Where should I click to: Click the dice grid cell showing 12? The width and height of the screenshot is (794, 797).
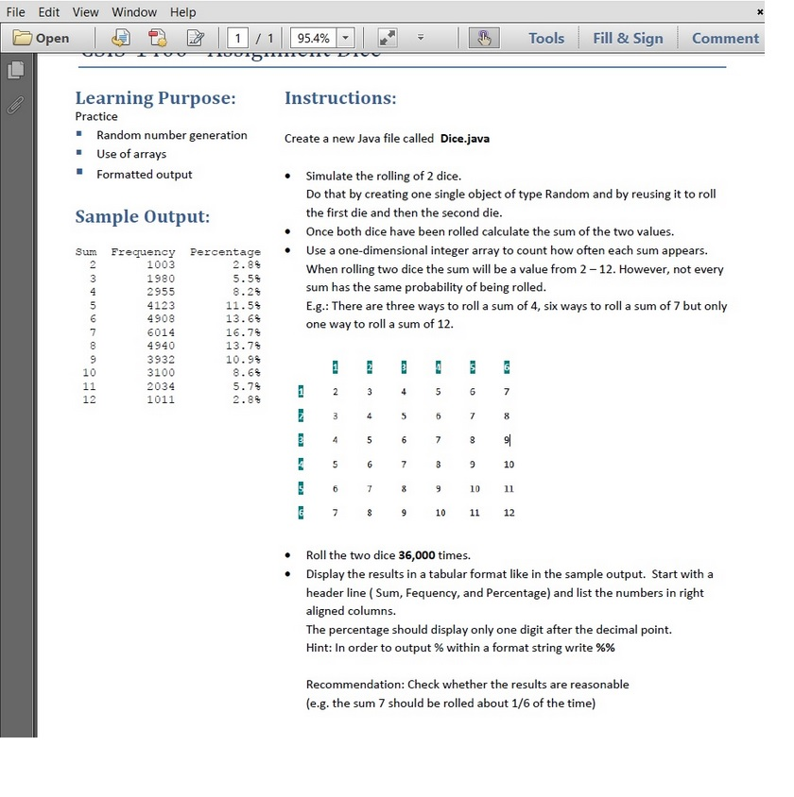[509, 513]
